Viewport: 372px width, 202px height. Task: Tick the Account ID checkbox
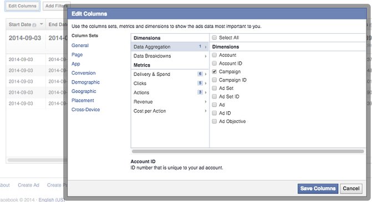(215, 63)
